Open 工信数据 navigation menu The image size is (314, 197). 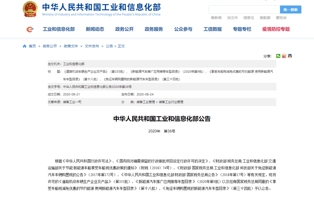pyautogui.click(x=213, y=29)
